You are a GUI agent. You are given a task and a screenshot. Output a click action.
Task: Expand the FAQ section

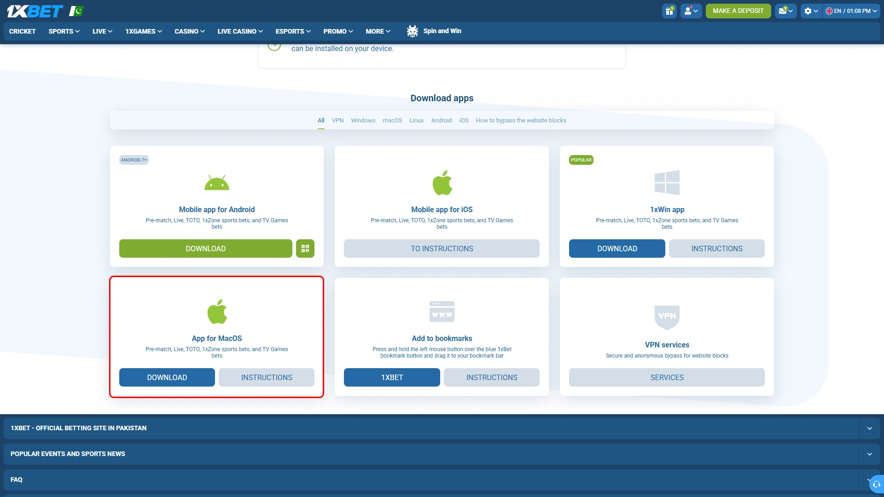tap(442, 480)
